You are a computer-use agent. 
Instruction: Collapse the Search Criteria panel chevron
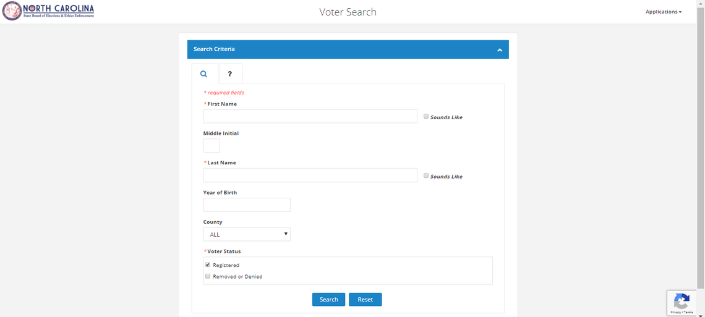pyautogui.click(x=500, y=50)
